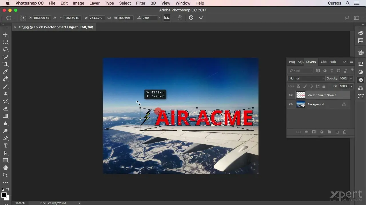The height and width of the screenshot is (205, 366).
Task: Select the Gradient tool
Action: tap(5, 116)
